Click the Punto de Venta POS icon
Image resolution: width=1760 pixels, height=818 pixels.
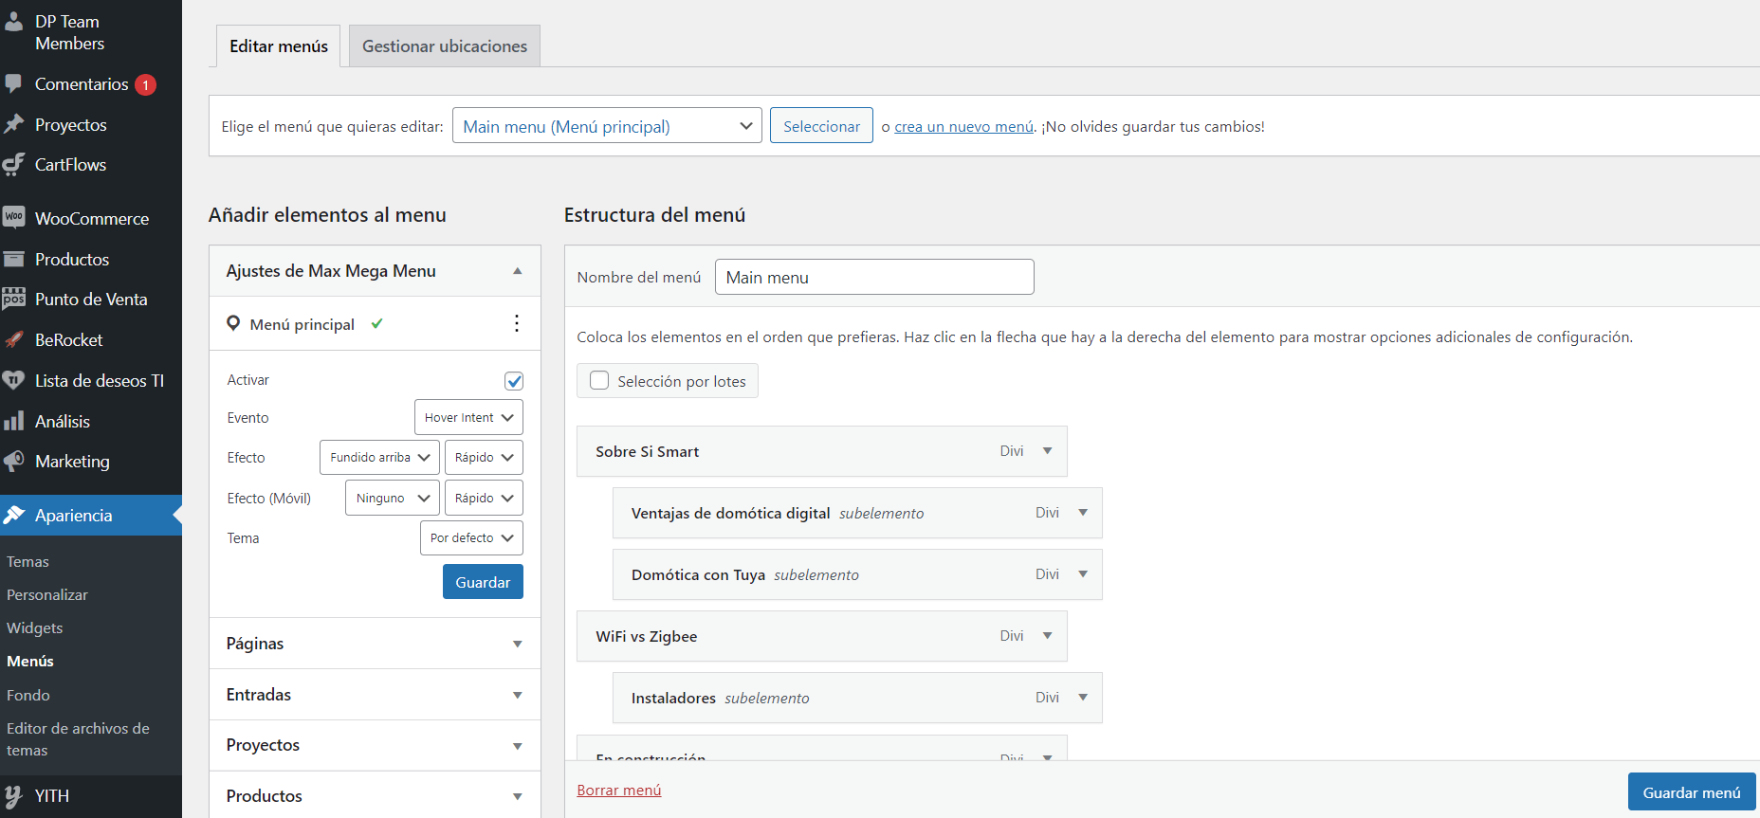tap(13, 300)
